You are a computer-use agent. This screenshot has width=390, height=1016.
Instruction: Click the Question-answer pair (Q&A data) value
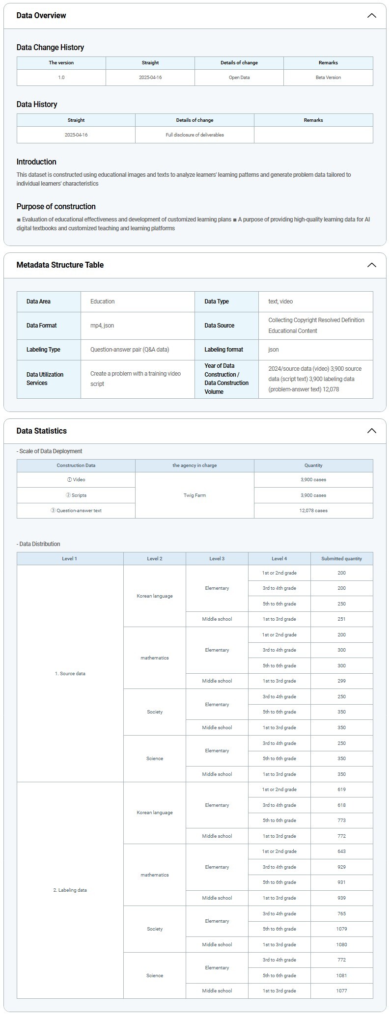[x=130, y=350]
